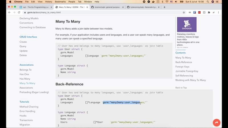Jump to Self-Referencing in Contents

point(184,76)
